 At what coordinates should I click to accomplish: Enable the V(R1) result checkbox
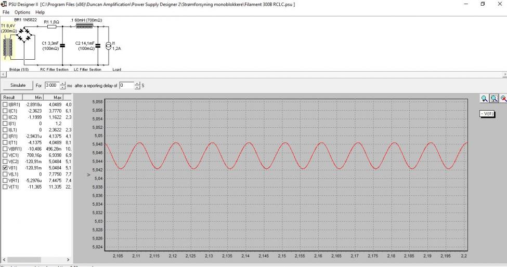point(5,180)
